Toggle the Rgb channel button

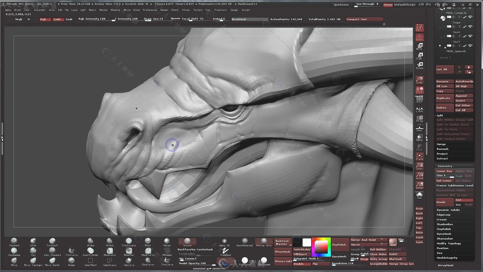[45, 19]
